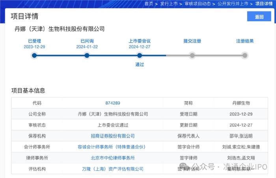Click the 已受理 timeline dot
276x178 pixels.
tap(34, 56)
